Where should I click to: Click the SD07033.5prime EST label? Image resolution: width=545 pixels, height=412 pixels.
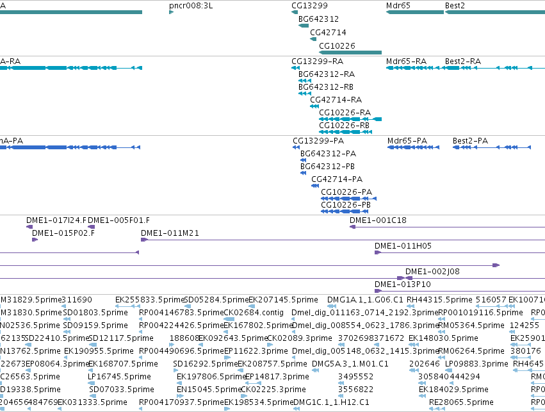(122, 390)
